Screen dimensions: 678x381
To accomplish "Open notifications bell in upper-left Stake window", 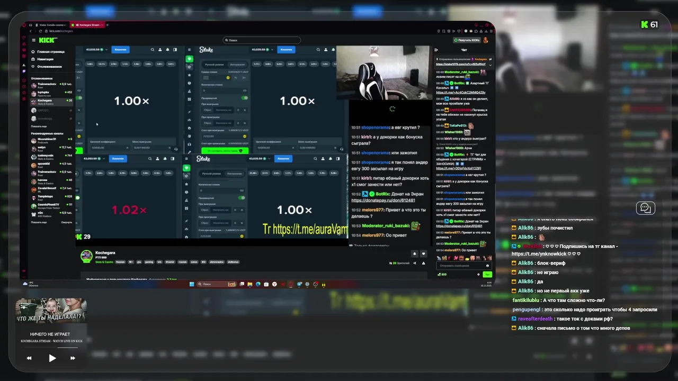I will pos(167,50).
